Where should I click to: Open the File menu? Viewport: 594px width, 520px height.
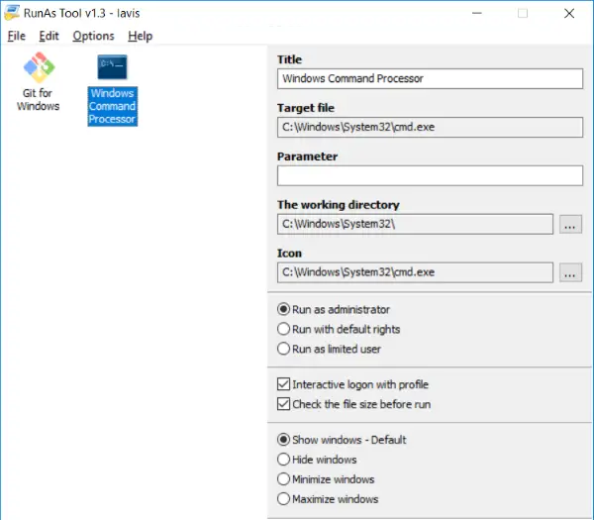click(16, 36)
